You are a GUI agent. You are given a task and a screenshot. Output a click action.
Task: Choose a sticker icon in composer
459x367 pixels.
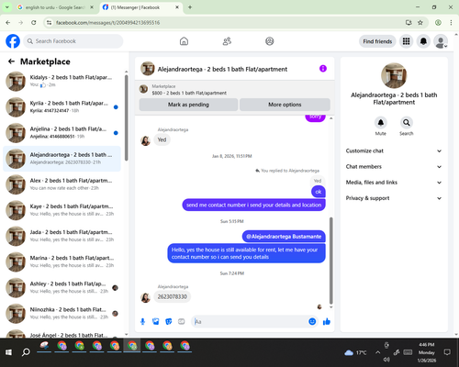click(169, 322)
